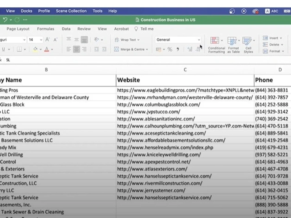The height and width of the screenshot is (218, 291).
Task: Click increase decimal icon
Action: pyautogui.click(x=190, y=49)
